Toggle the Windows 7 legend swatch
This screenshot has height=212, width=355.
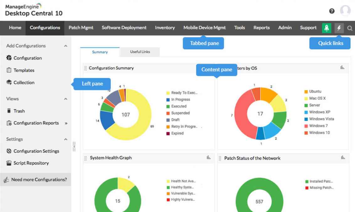(x=306, y=126)
